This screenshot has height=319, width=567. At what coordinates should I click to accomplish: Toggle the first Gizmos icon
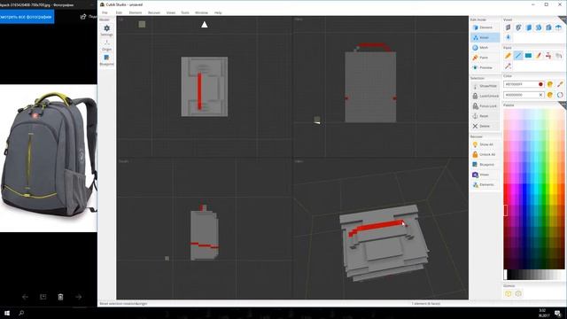click(508, 293)
